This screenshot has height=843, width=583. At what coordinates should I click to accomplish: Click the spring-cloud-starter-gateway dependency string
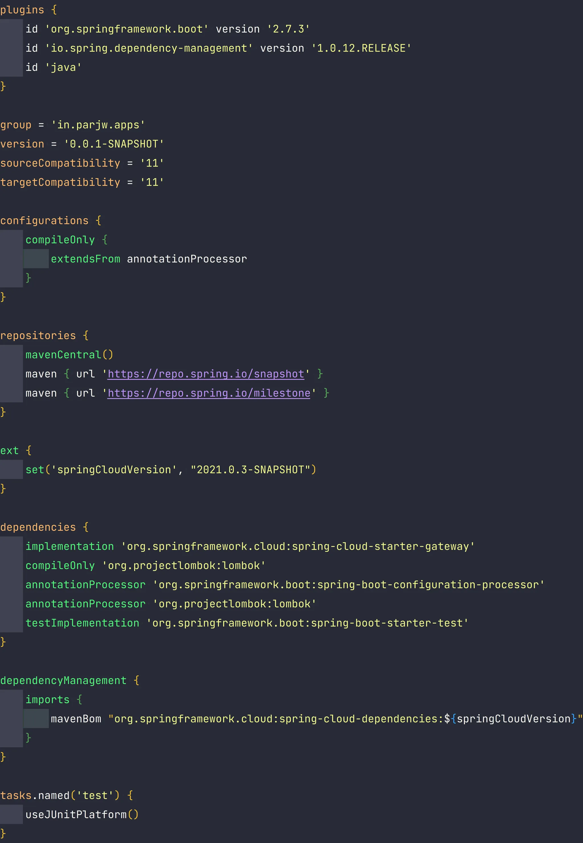(298, 546)
